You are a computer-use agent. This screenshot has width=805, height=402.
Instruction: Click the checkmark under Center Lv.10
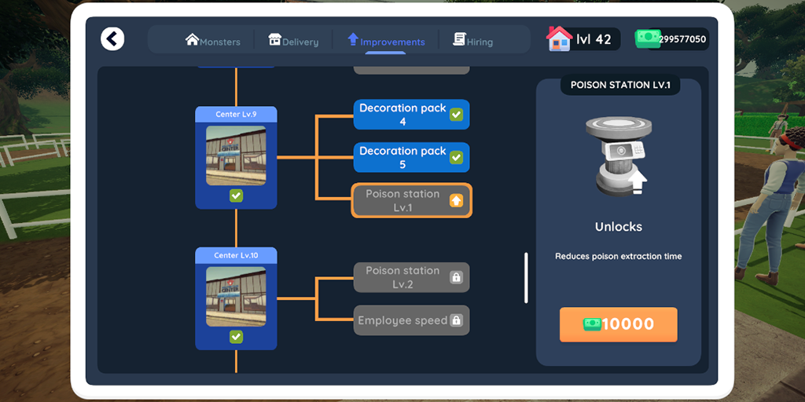[x=236, y=337]
